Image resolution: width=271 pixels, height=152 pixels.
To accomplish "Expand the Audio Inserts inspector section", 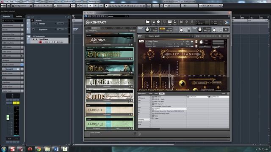I will [13, 73].
